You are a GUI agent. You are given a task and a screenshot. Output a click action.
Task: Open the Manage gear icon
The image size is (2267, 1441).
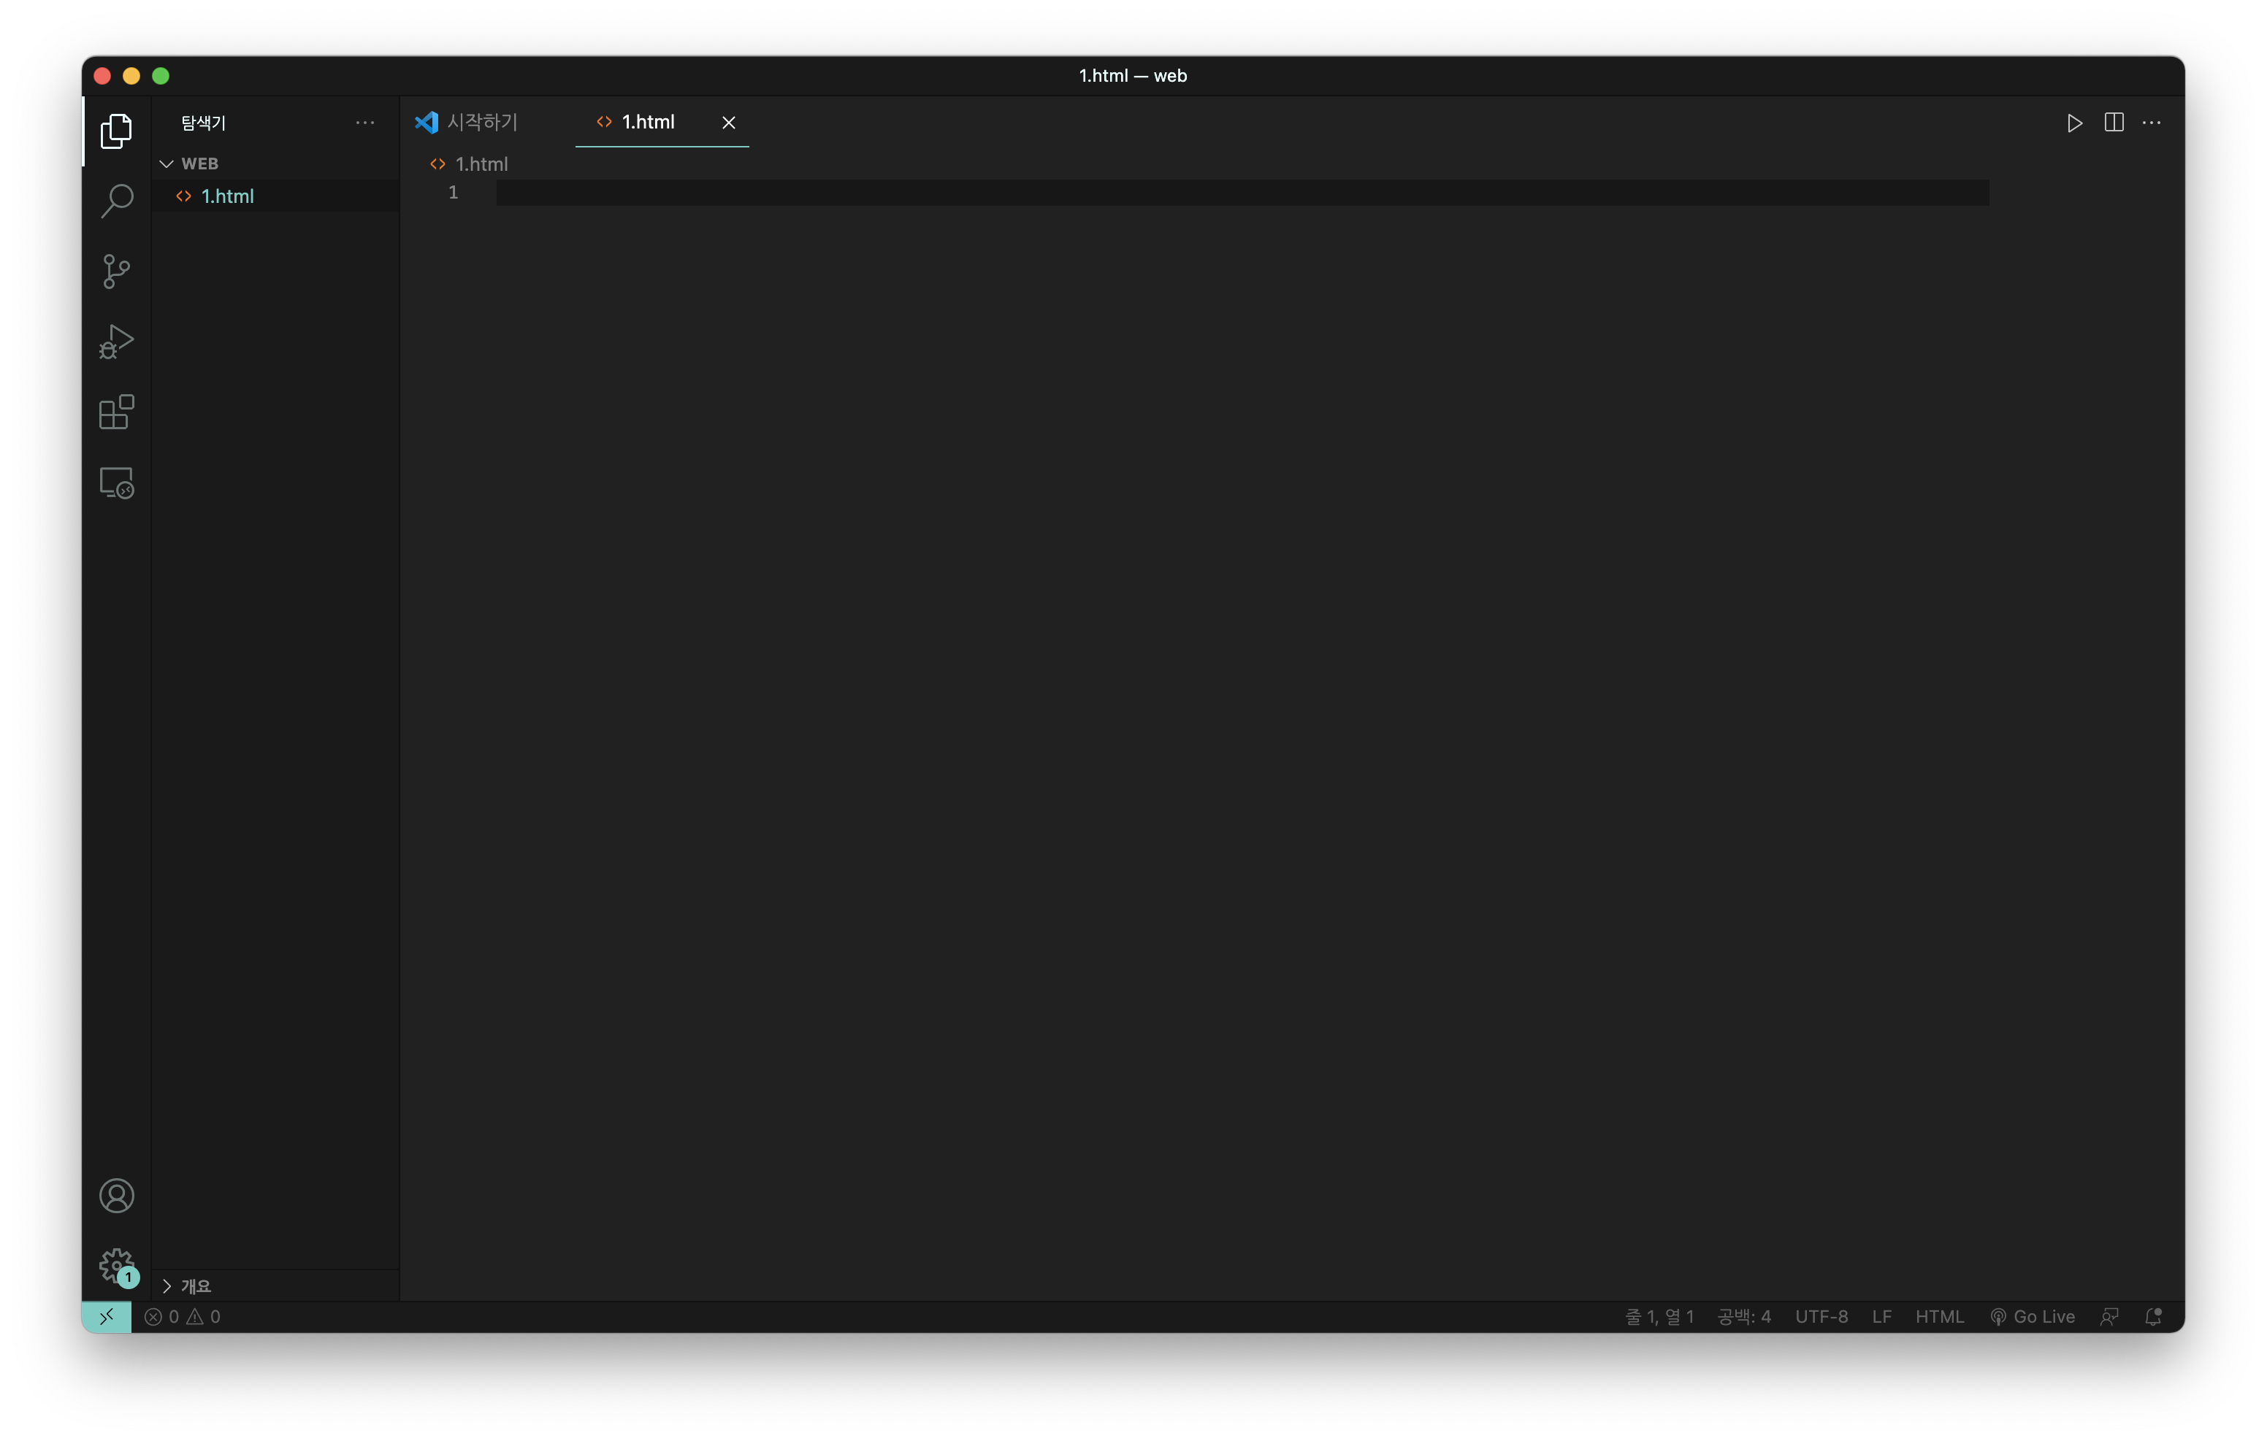click(117, 1265)
